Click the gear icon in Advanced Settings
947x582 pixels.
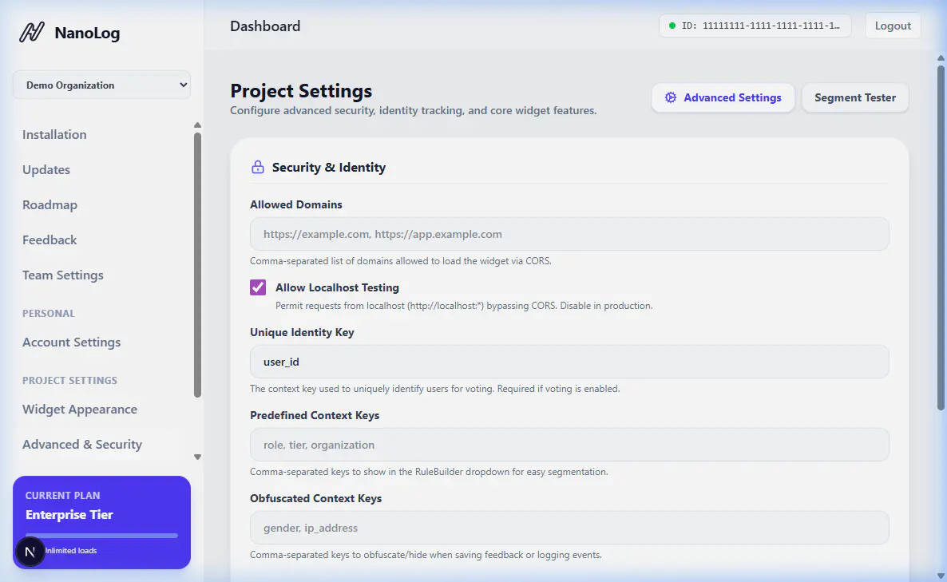(670, 97)
